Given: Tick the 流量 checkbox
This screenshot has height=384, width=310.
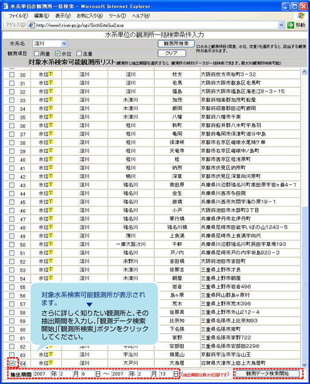Looking at the screenshot, I should point(79,54).
